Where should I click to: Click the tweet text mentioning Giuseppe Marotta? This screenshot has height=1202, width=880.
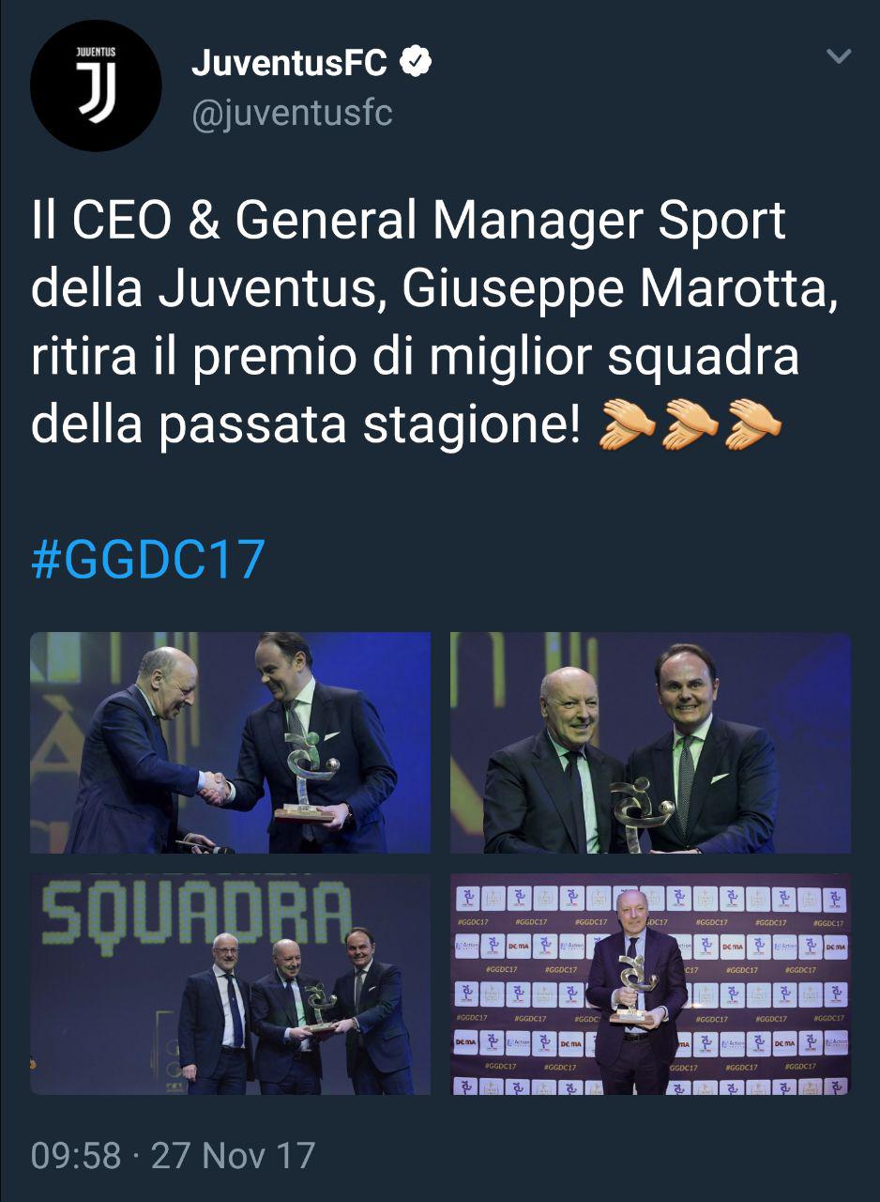(x=433, y=321)
